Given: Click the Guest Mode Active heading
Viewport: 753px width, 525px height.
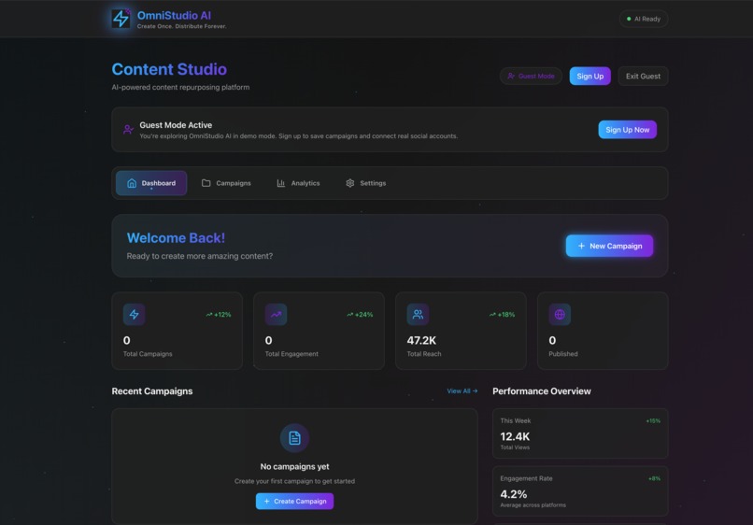Looking at the screenshot, I should click(x=176, y=125).
